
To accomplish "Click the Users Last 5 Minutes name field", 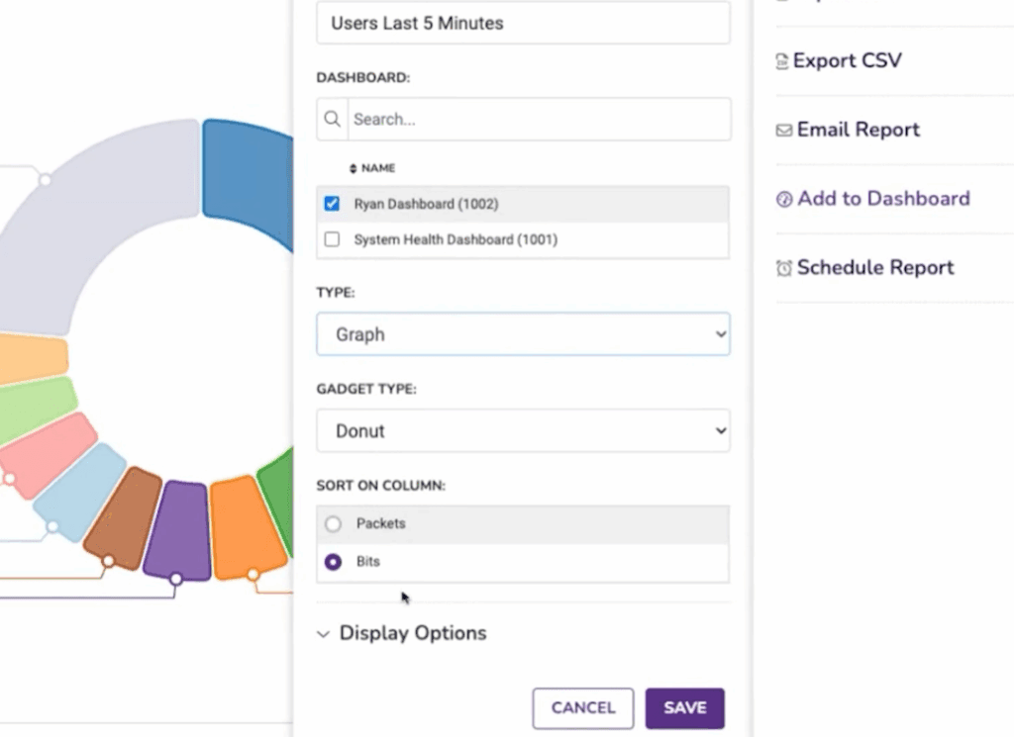I will [523, 23].
